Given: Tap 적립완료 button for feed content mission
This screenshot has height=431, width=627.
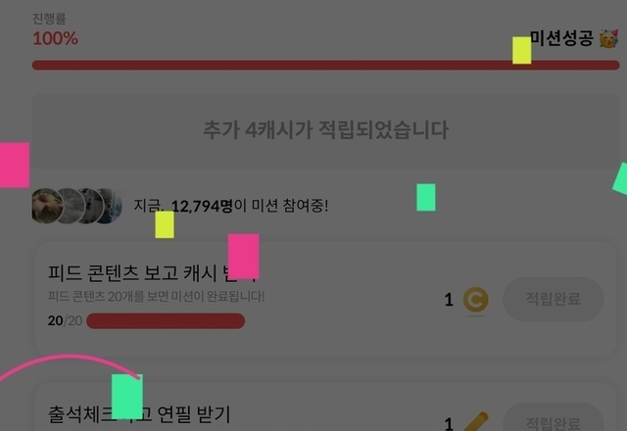Looking at the screenshot, I should tap(553, 299).
